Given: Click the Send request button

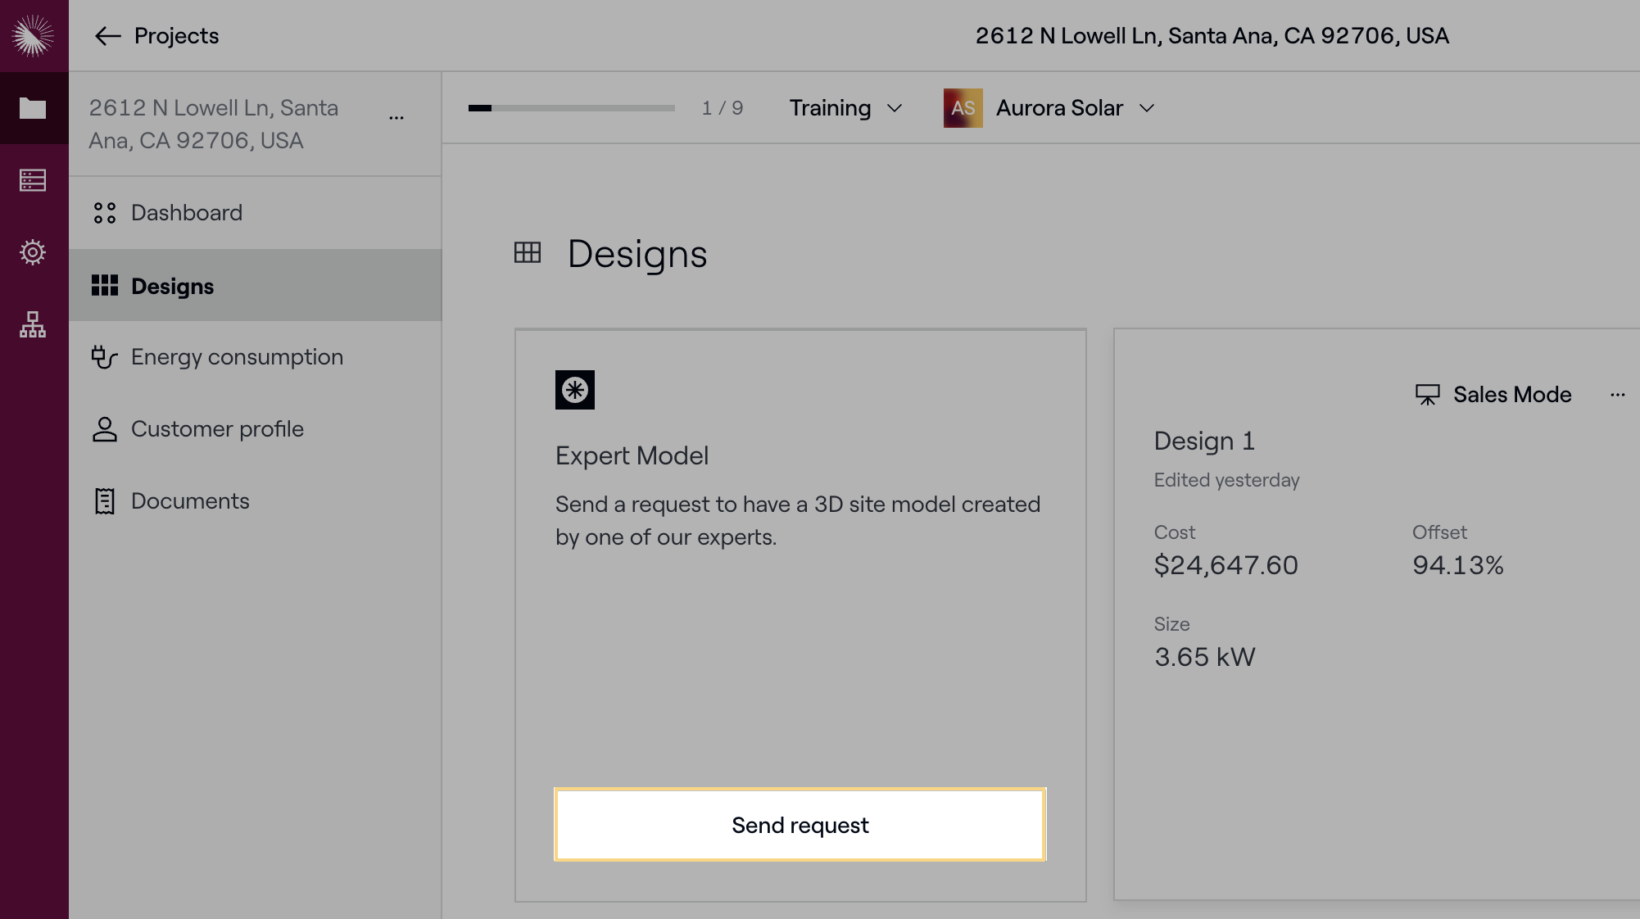Looking at the screenshot, I should (x=800, y=825).
